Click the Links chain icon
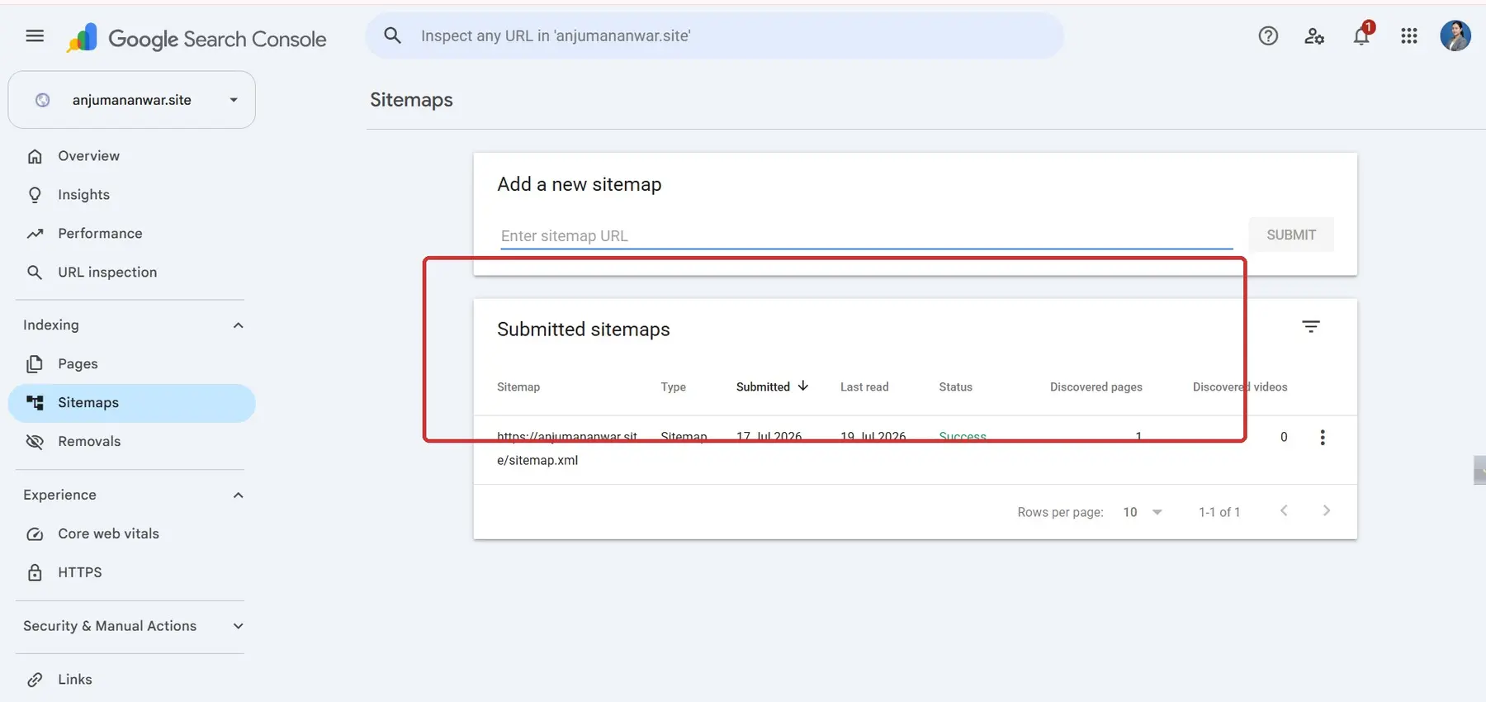Image resolution: width=1486 pixels, height=702 pixels. point(35,680)
